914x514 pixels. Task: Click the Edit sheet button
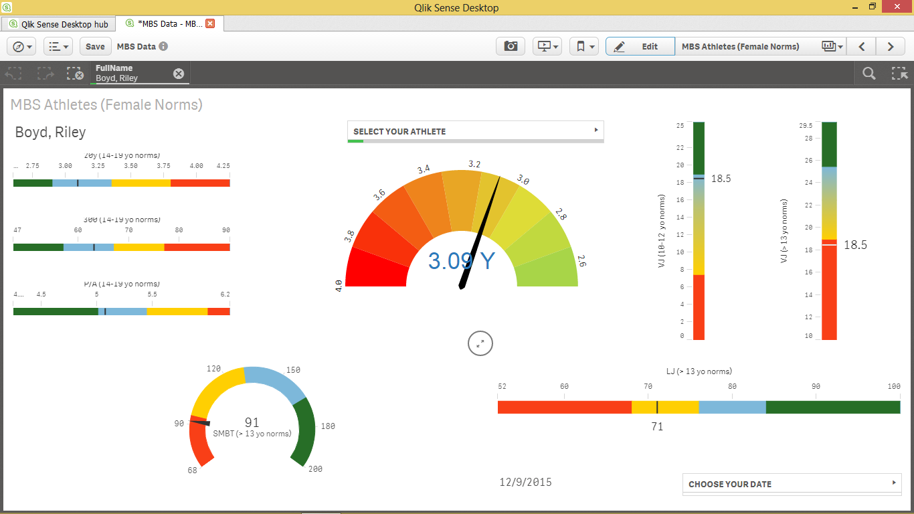click(x=640, y=46)
